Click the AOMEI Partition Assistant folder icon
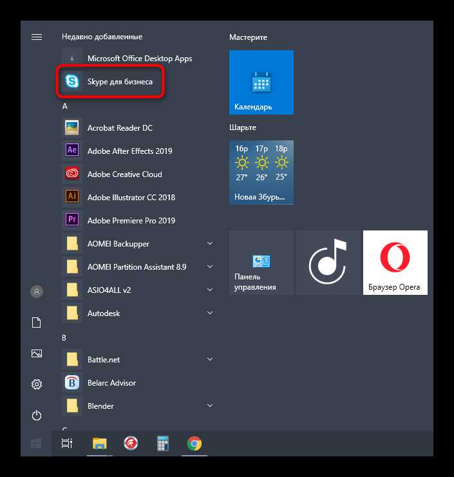Viewport: 454px width, 477px height. click(x=72, y=267)
